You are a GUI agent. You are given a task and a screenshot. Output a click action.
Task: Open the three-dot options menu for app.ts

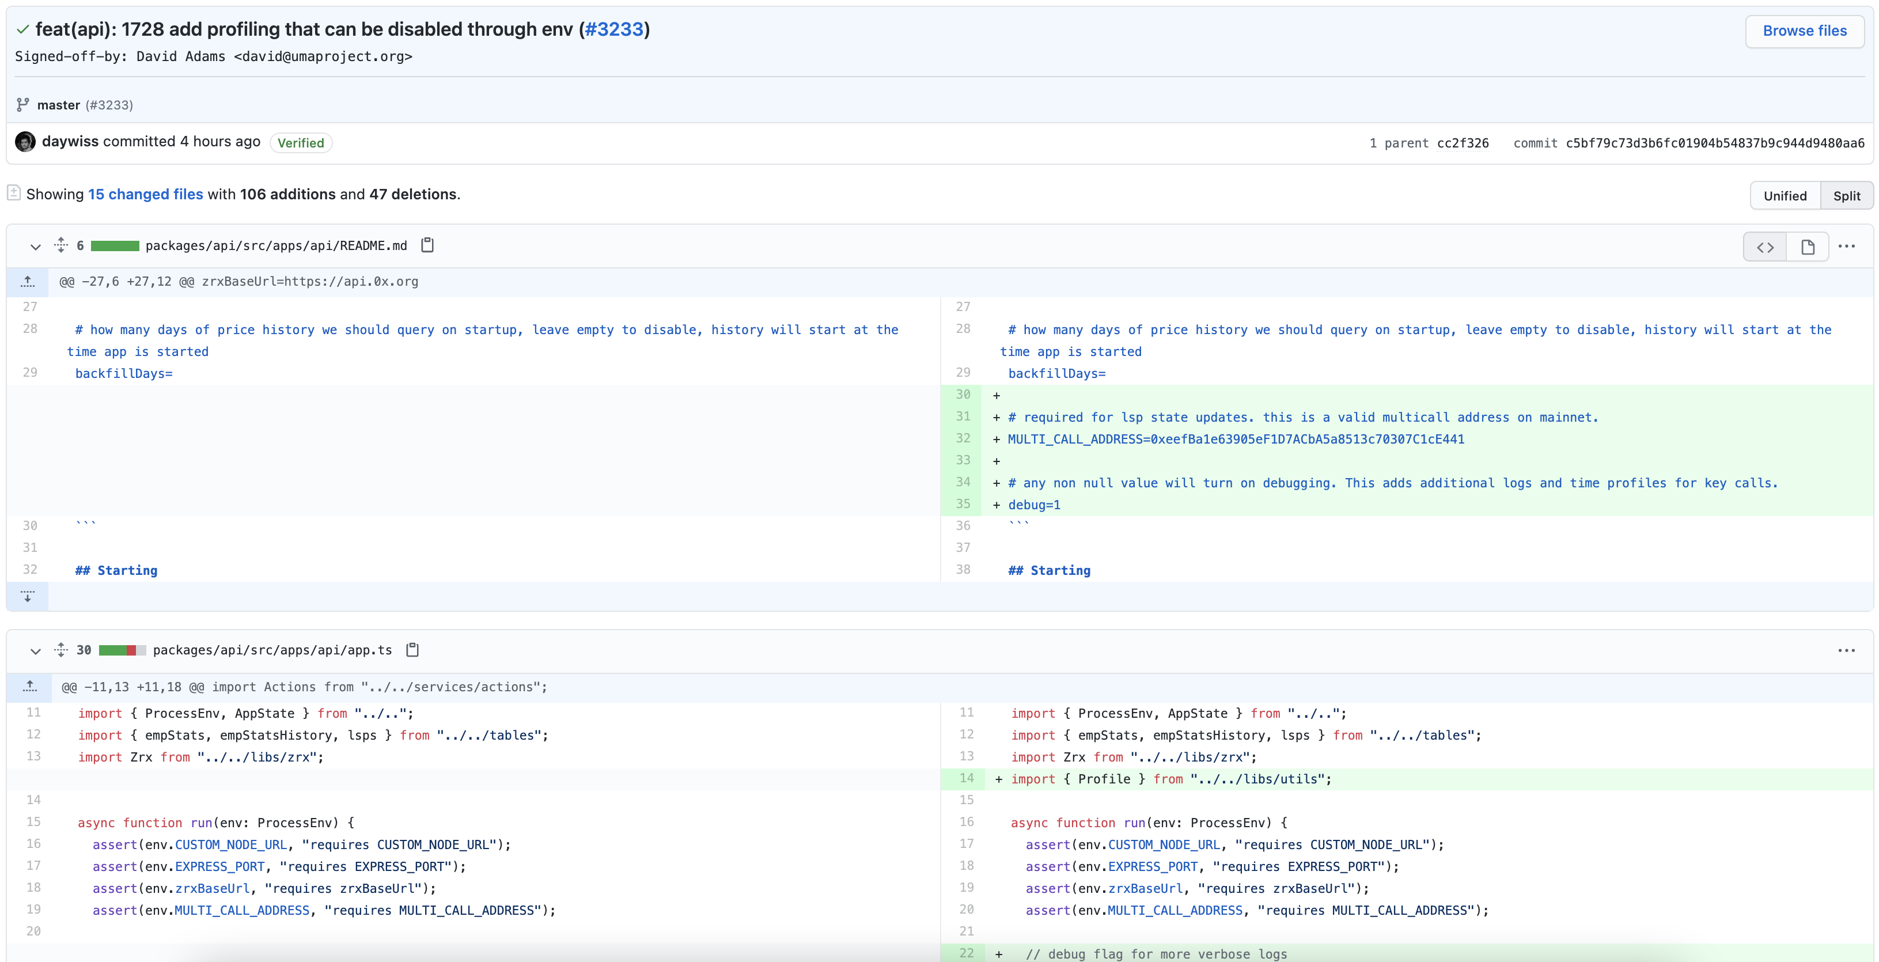(x=1846, y=650)
